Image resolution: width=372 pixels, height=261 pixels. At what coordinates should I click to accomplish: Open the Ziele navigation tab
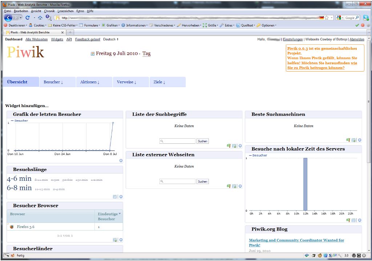point(167,82)
